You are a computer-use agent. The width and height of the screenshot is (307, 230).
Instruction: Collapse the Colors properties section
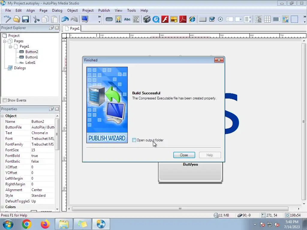(2, 207)
